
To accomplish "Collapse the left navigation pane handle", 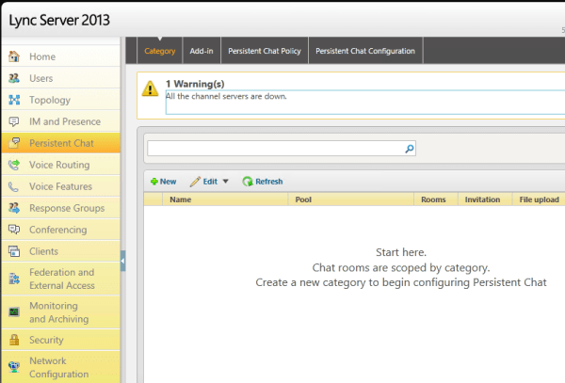I will click(122, 261).
